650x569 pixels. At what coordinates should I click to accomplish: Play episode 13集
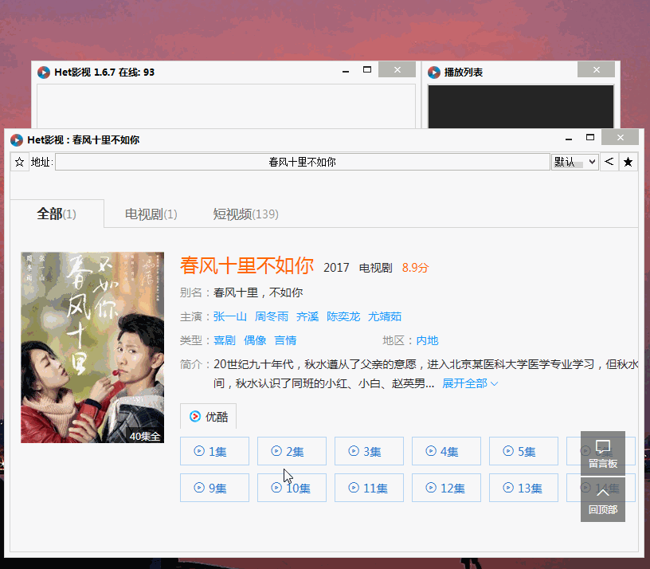(523, 488)
